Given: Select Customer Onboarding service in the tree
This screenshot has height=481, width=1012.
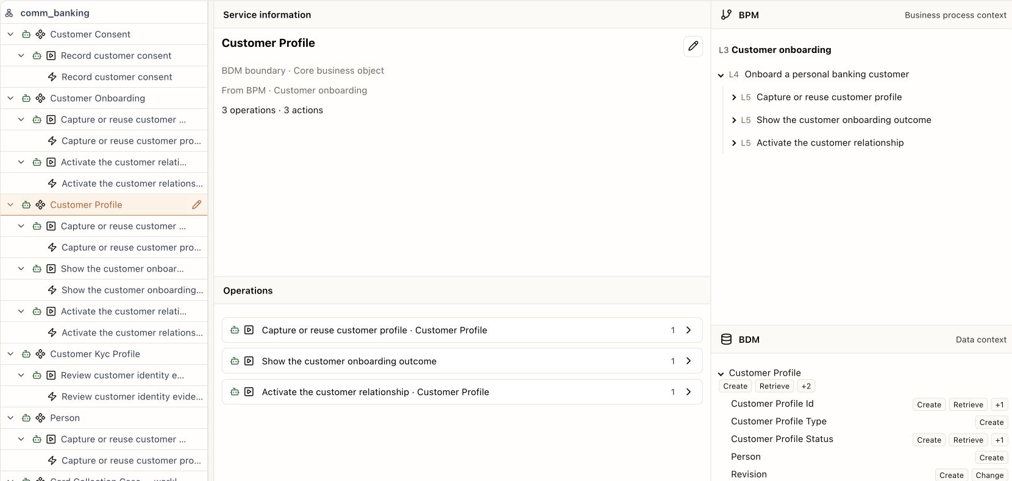Looking at the screenshot, I should tap(98, 98).
